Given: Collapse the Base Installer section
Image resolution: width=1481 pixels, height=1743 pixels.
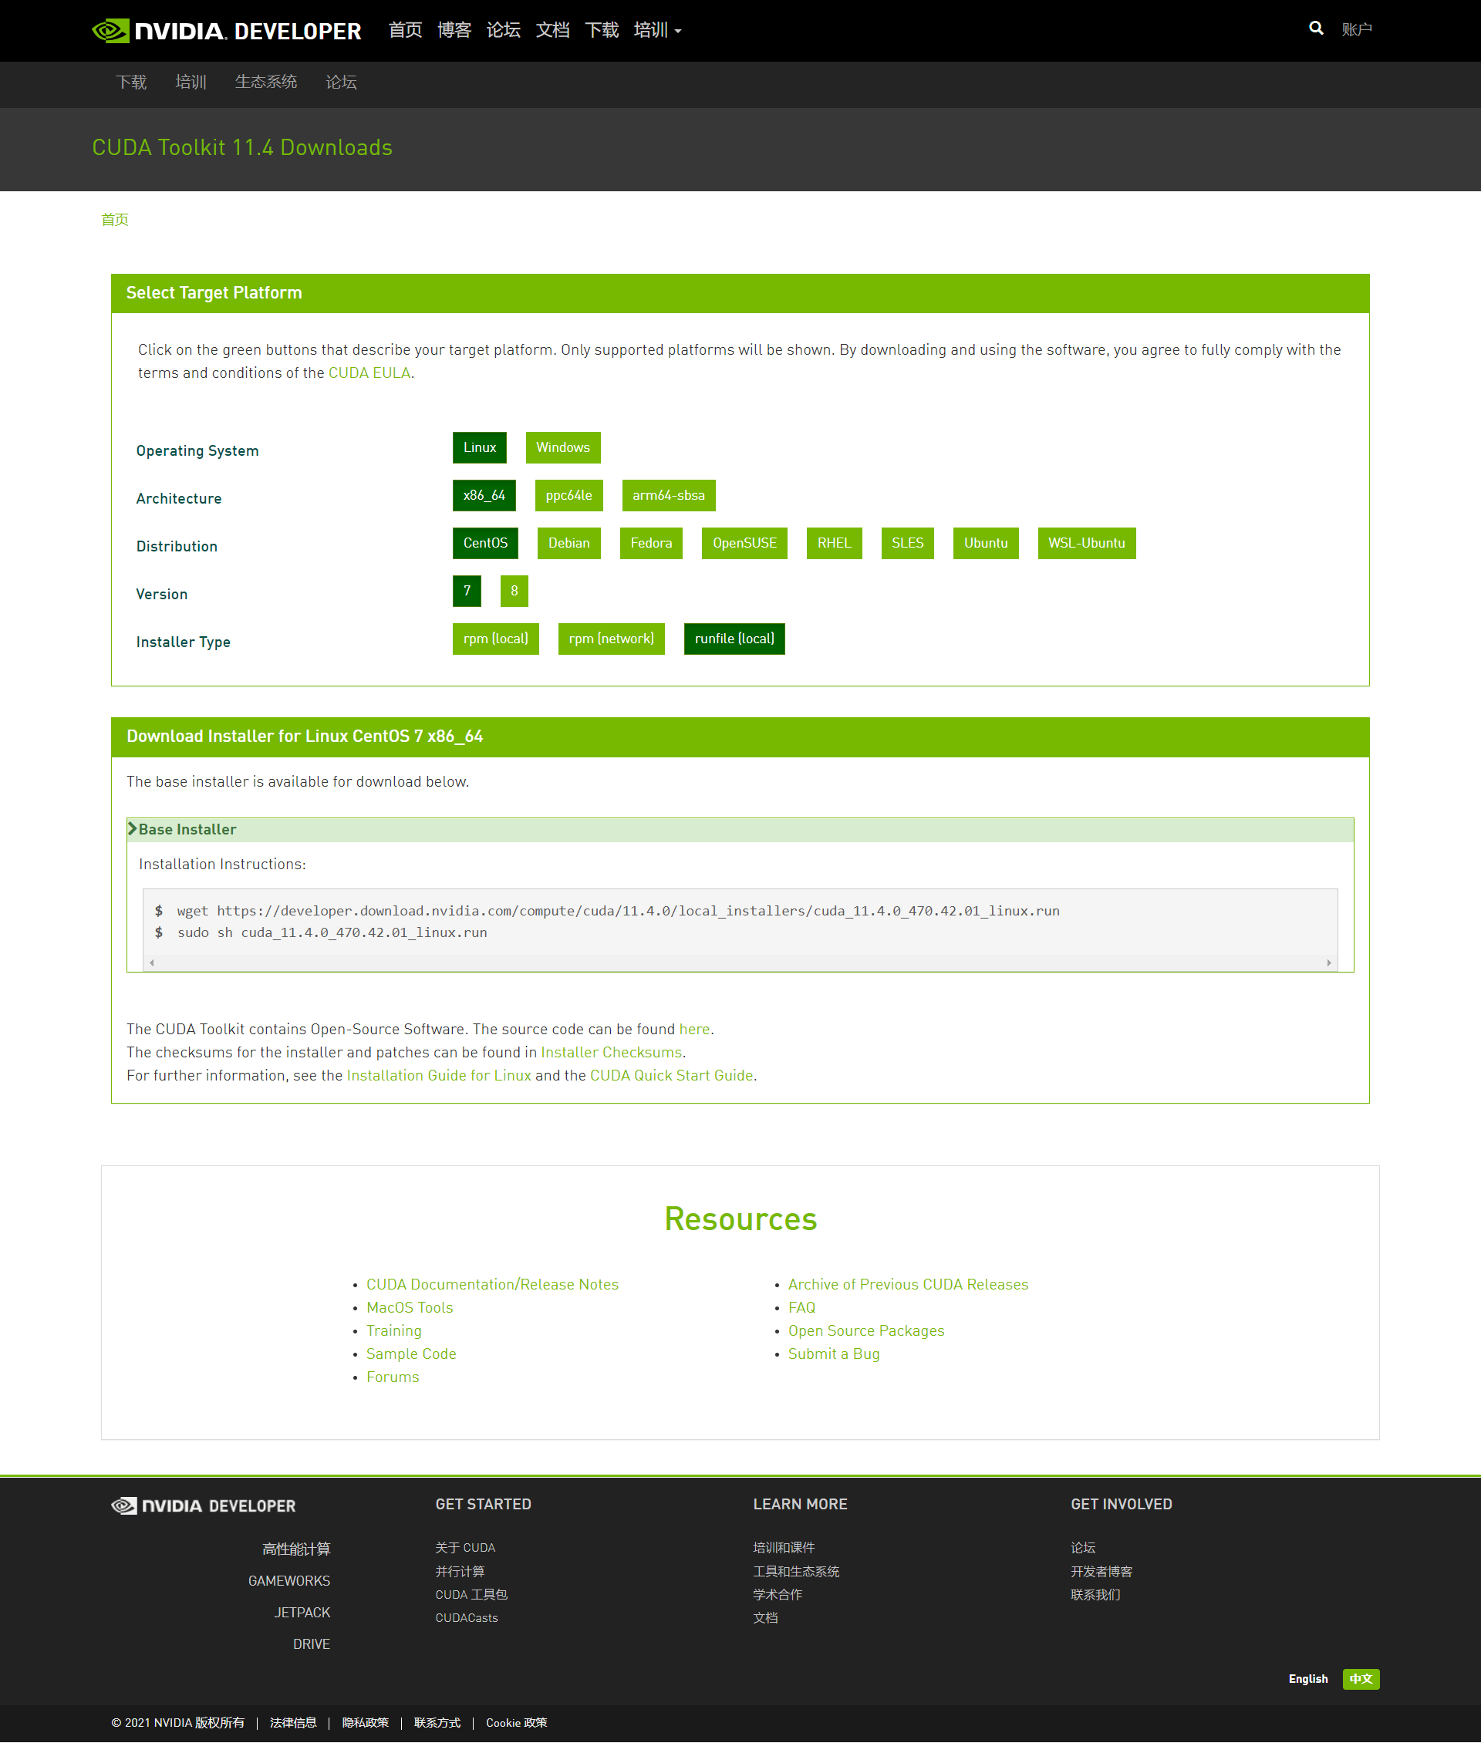Looking at the screenshot, I should click(x=187, y=830).
